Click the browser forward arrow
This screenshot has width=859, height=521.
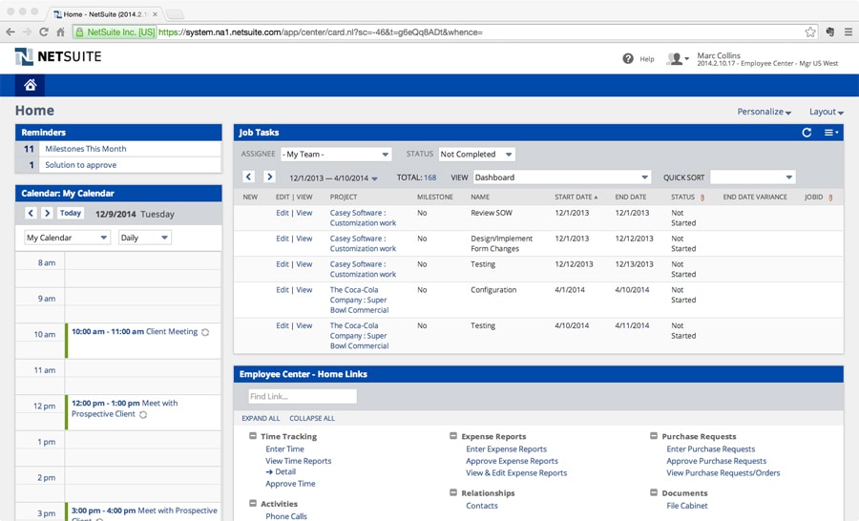click(27, 31)
